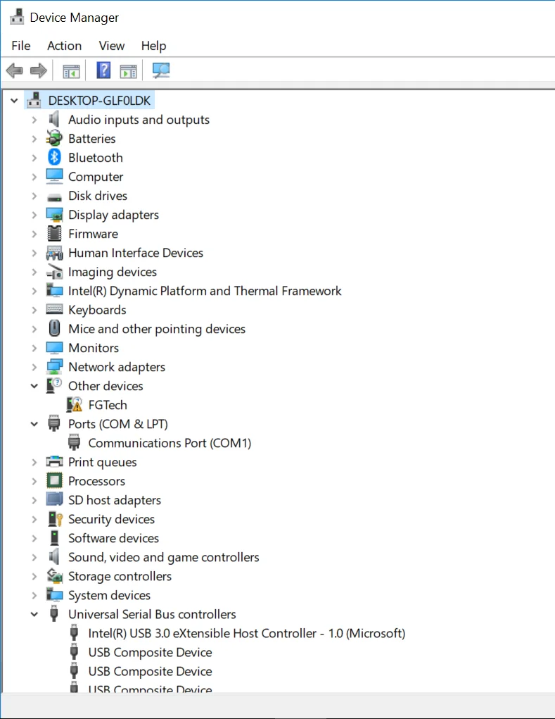Screen dimensions: 555x719
Task: Click the Forward arrow toolbar icon
Action: [x=39, y=70]
